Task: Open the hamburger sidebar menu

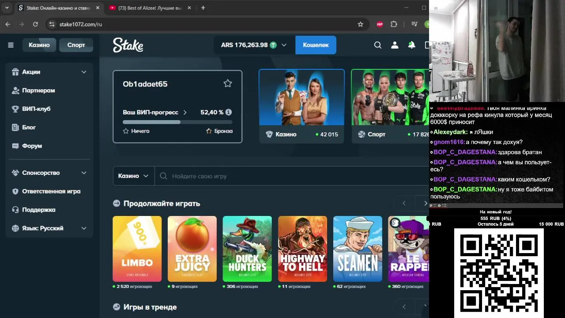Action: (x=11, y=45)
